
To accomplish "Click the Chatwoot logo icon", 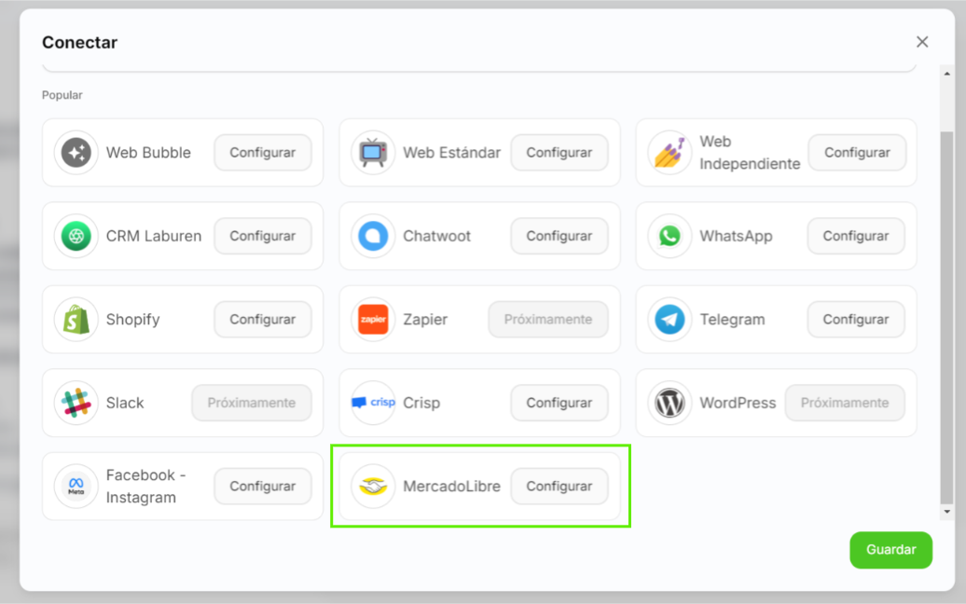I will pyautogui.click(x=373, y=236).
